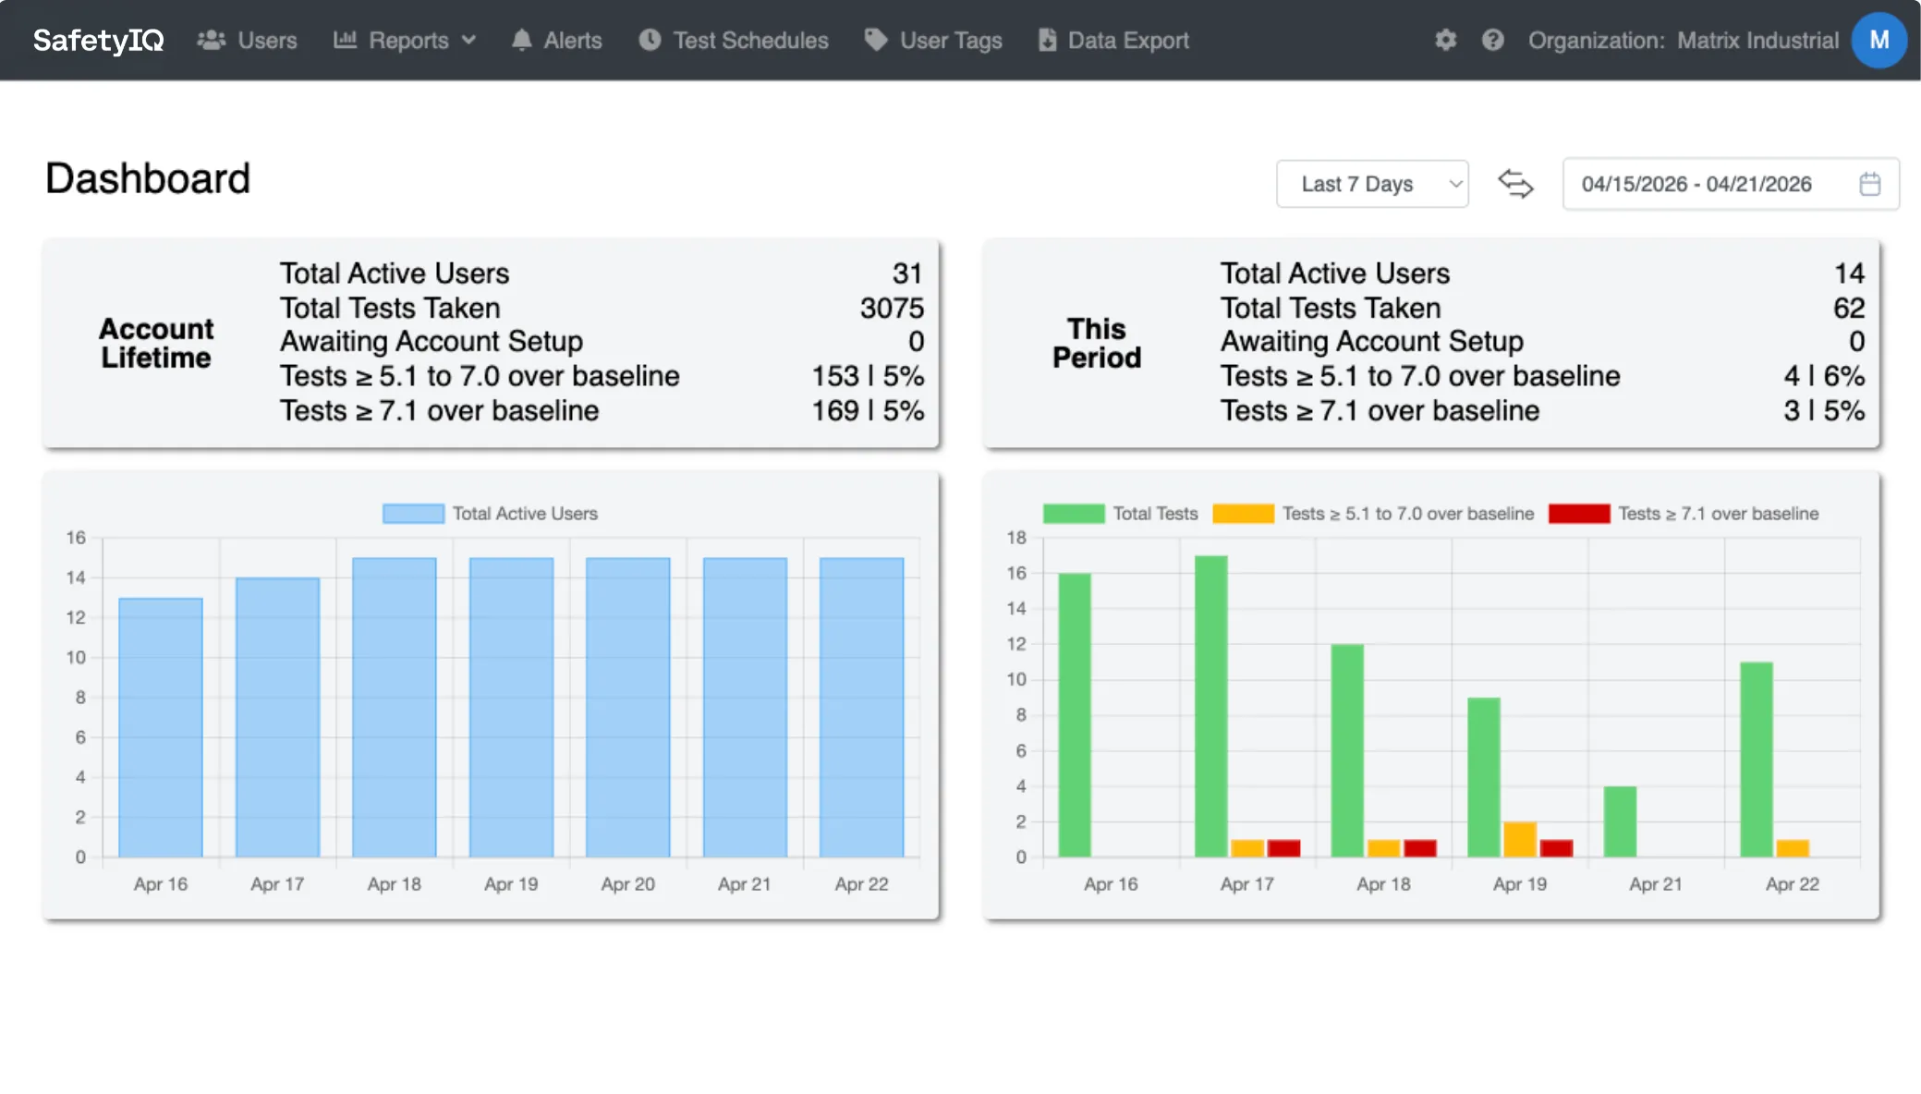Viewport: 1921px width, 1094px height.
Task: Click green Apr 21 Total Tests bar
Action: 1620,821
